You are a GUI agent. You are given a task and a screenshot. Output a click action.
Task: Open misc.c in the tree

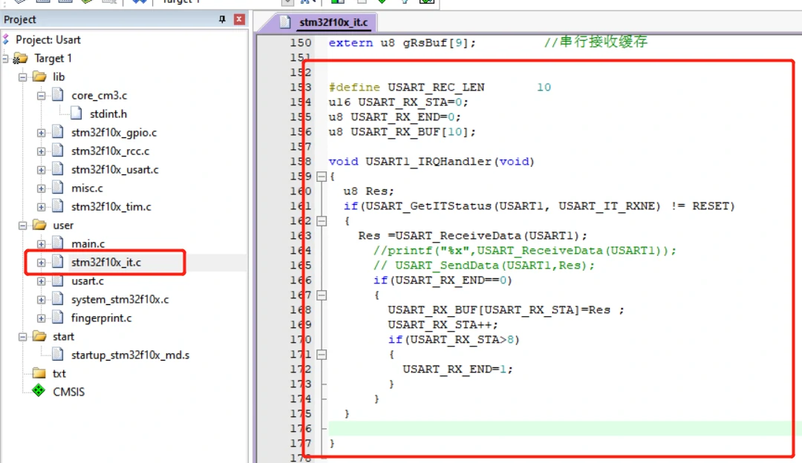[87, 188]
